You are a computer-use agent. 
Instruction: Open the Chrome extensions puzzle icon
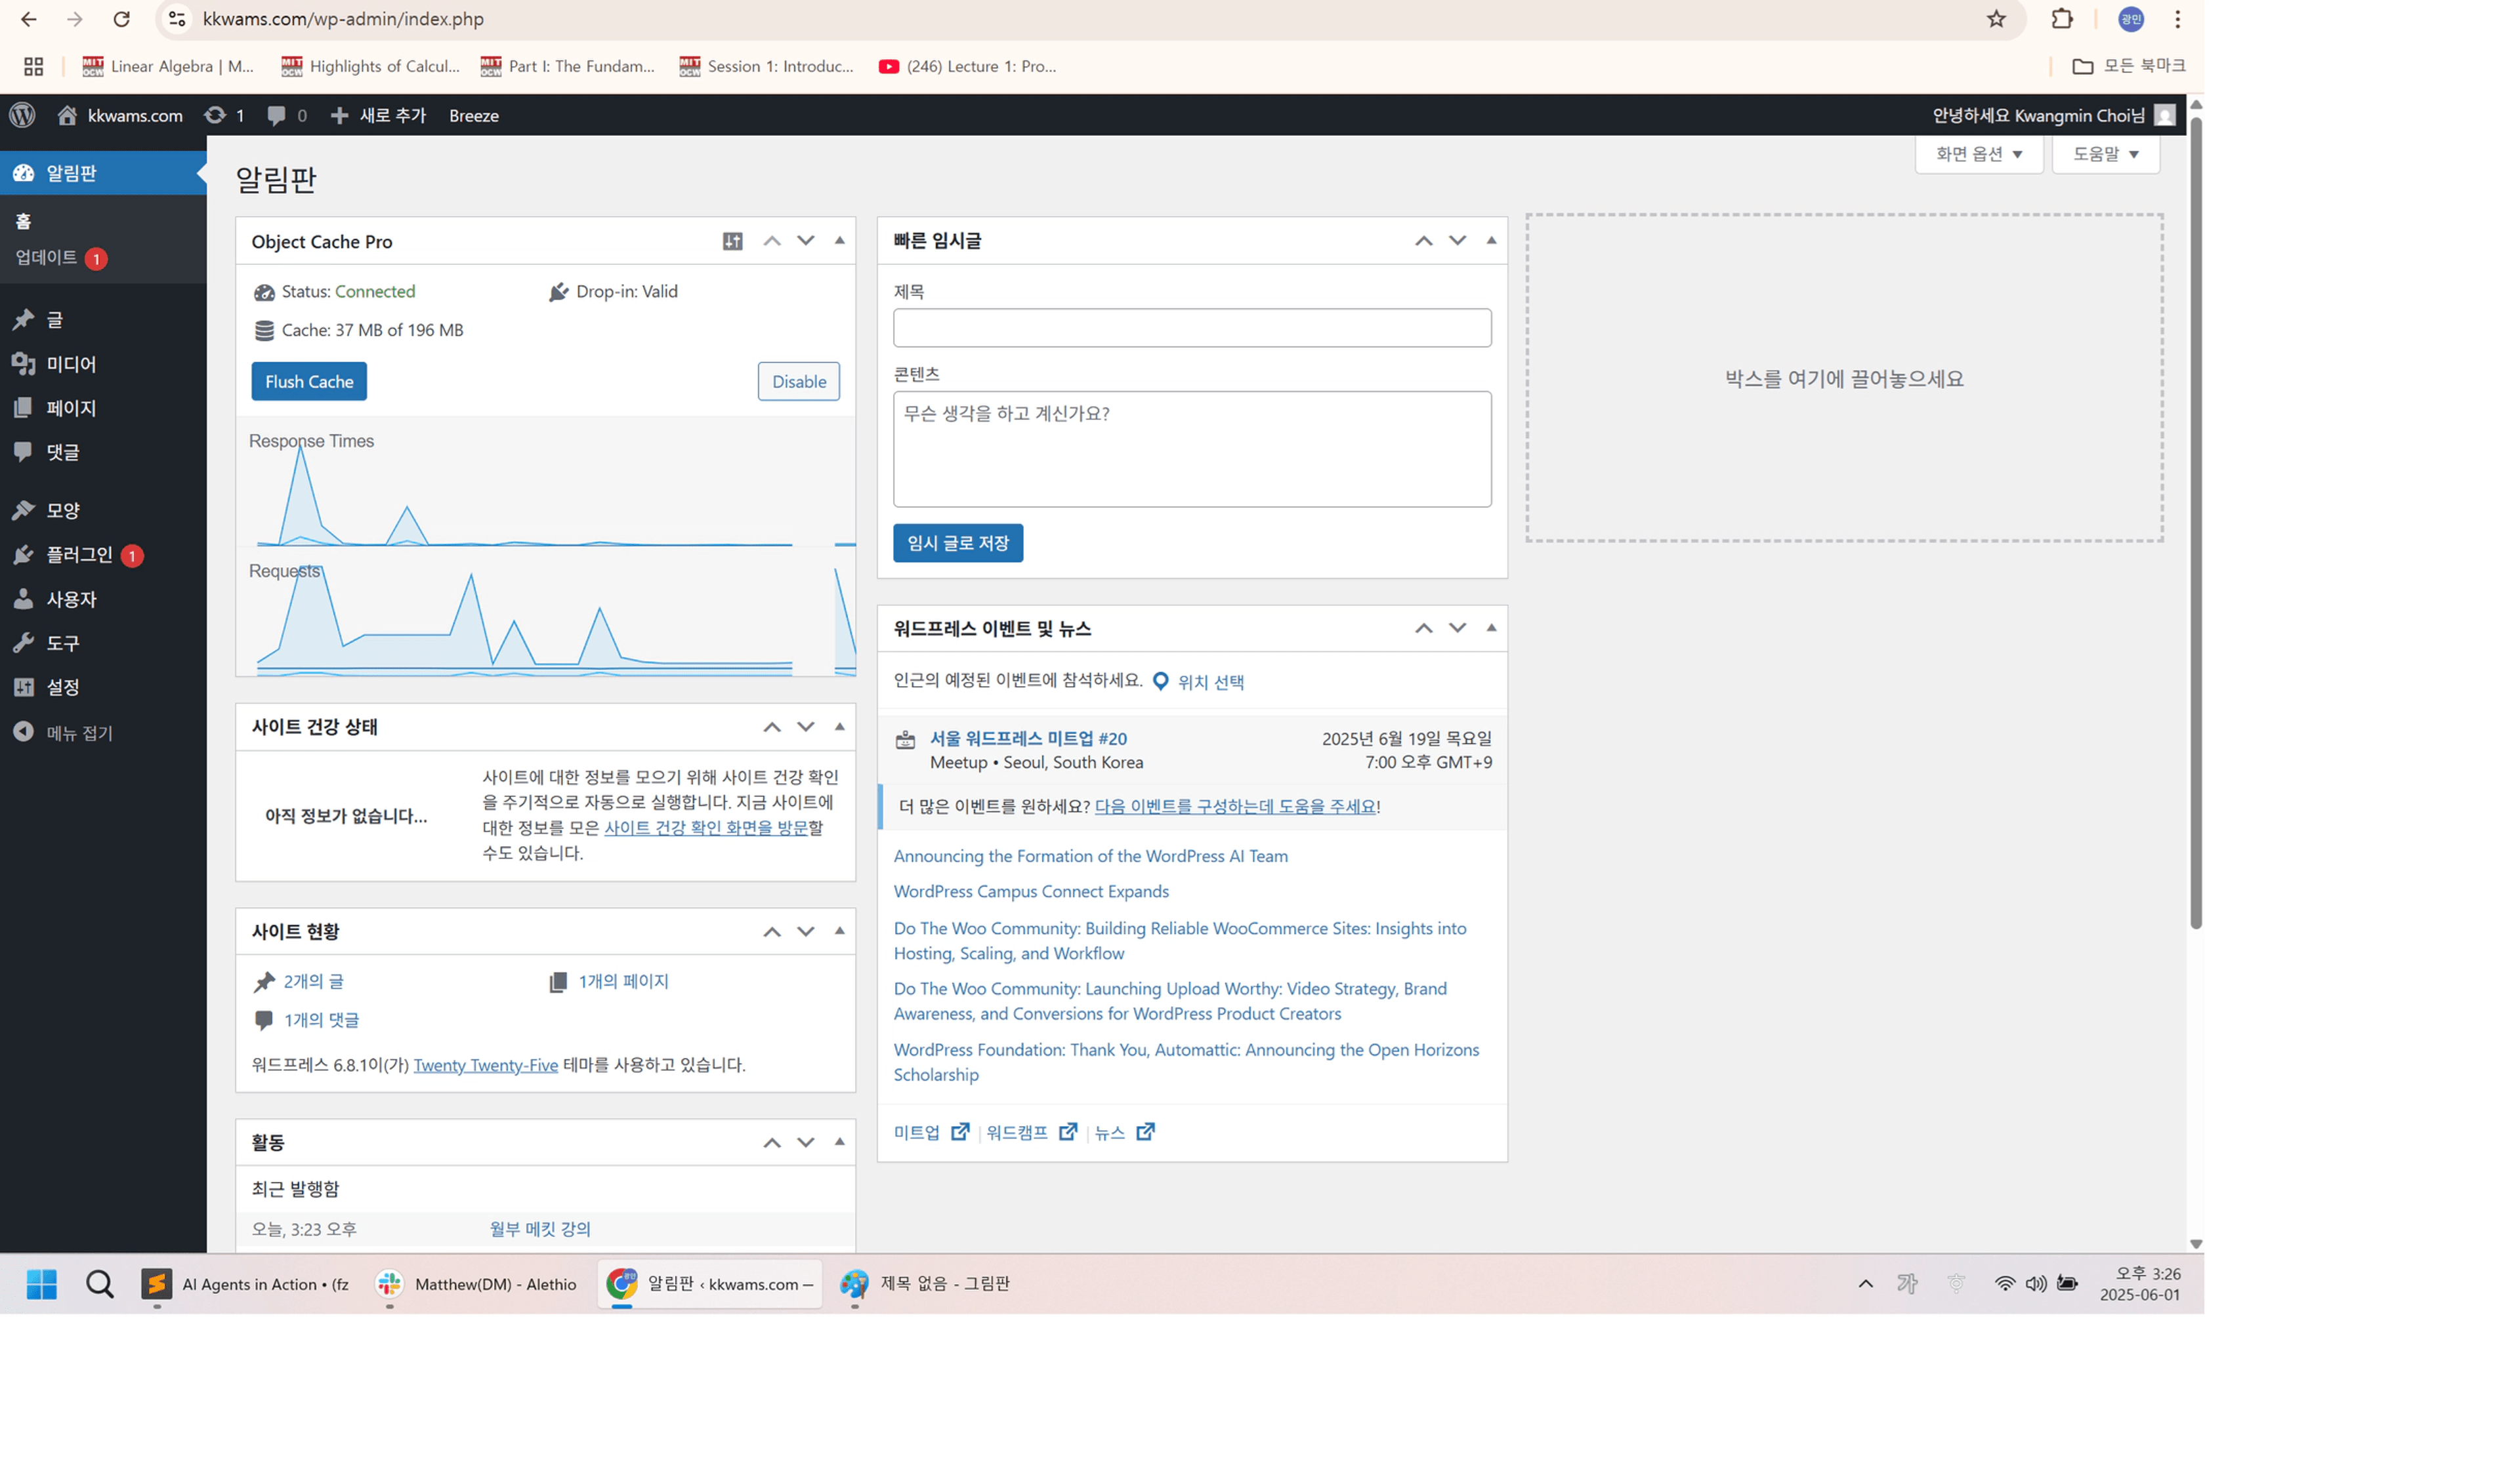(2061, 19)
